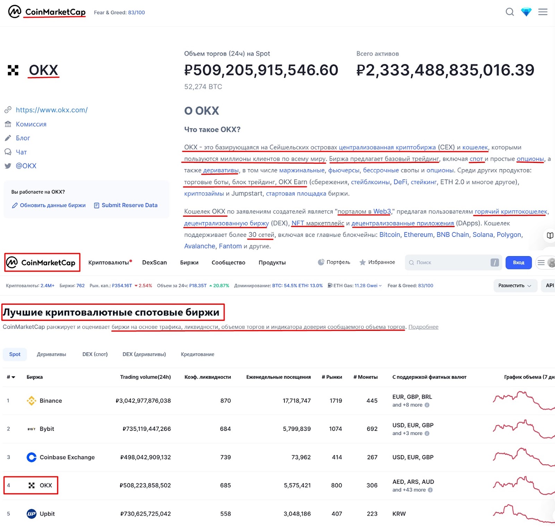
Task: Open the Coinbase Exchange row name
Action: click(67, 457)
